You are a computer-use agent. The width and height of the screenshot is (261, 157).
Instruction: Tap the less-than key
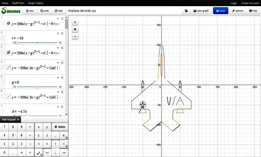pos(39,144)
